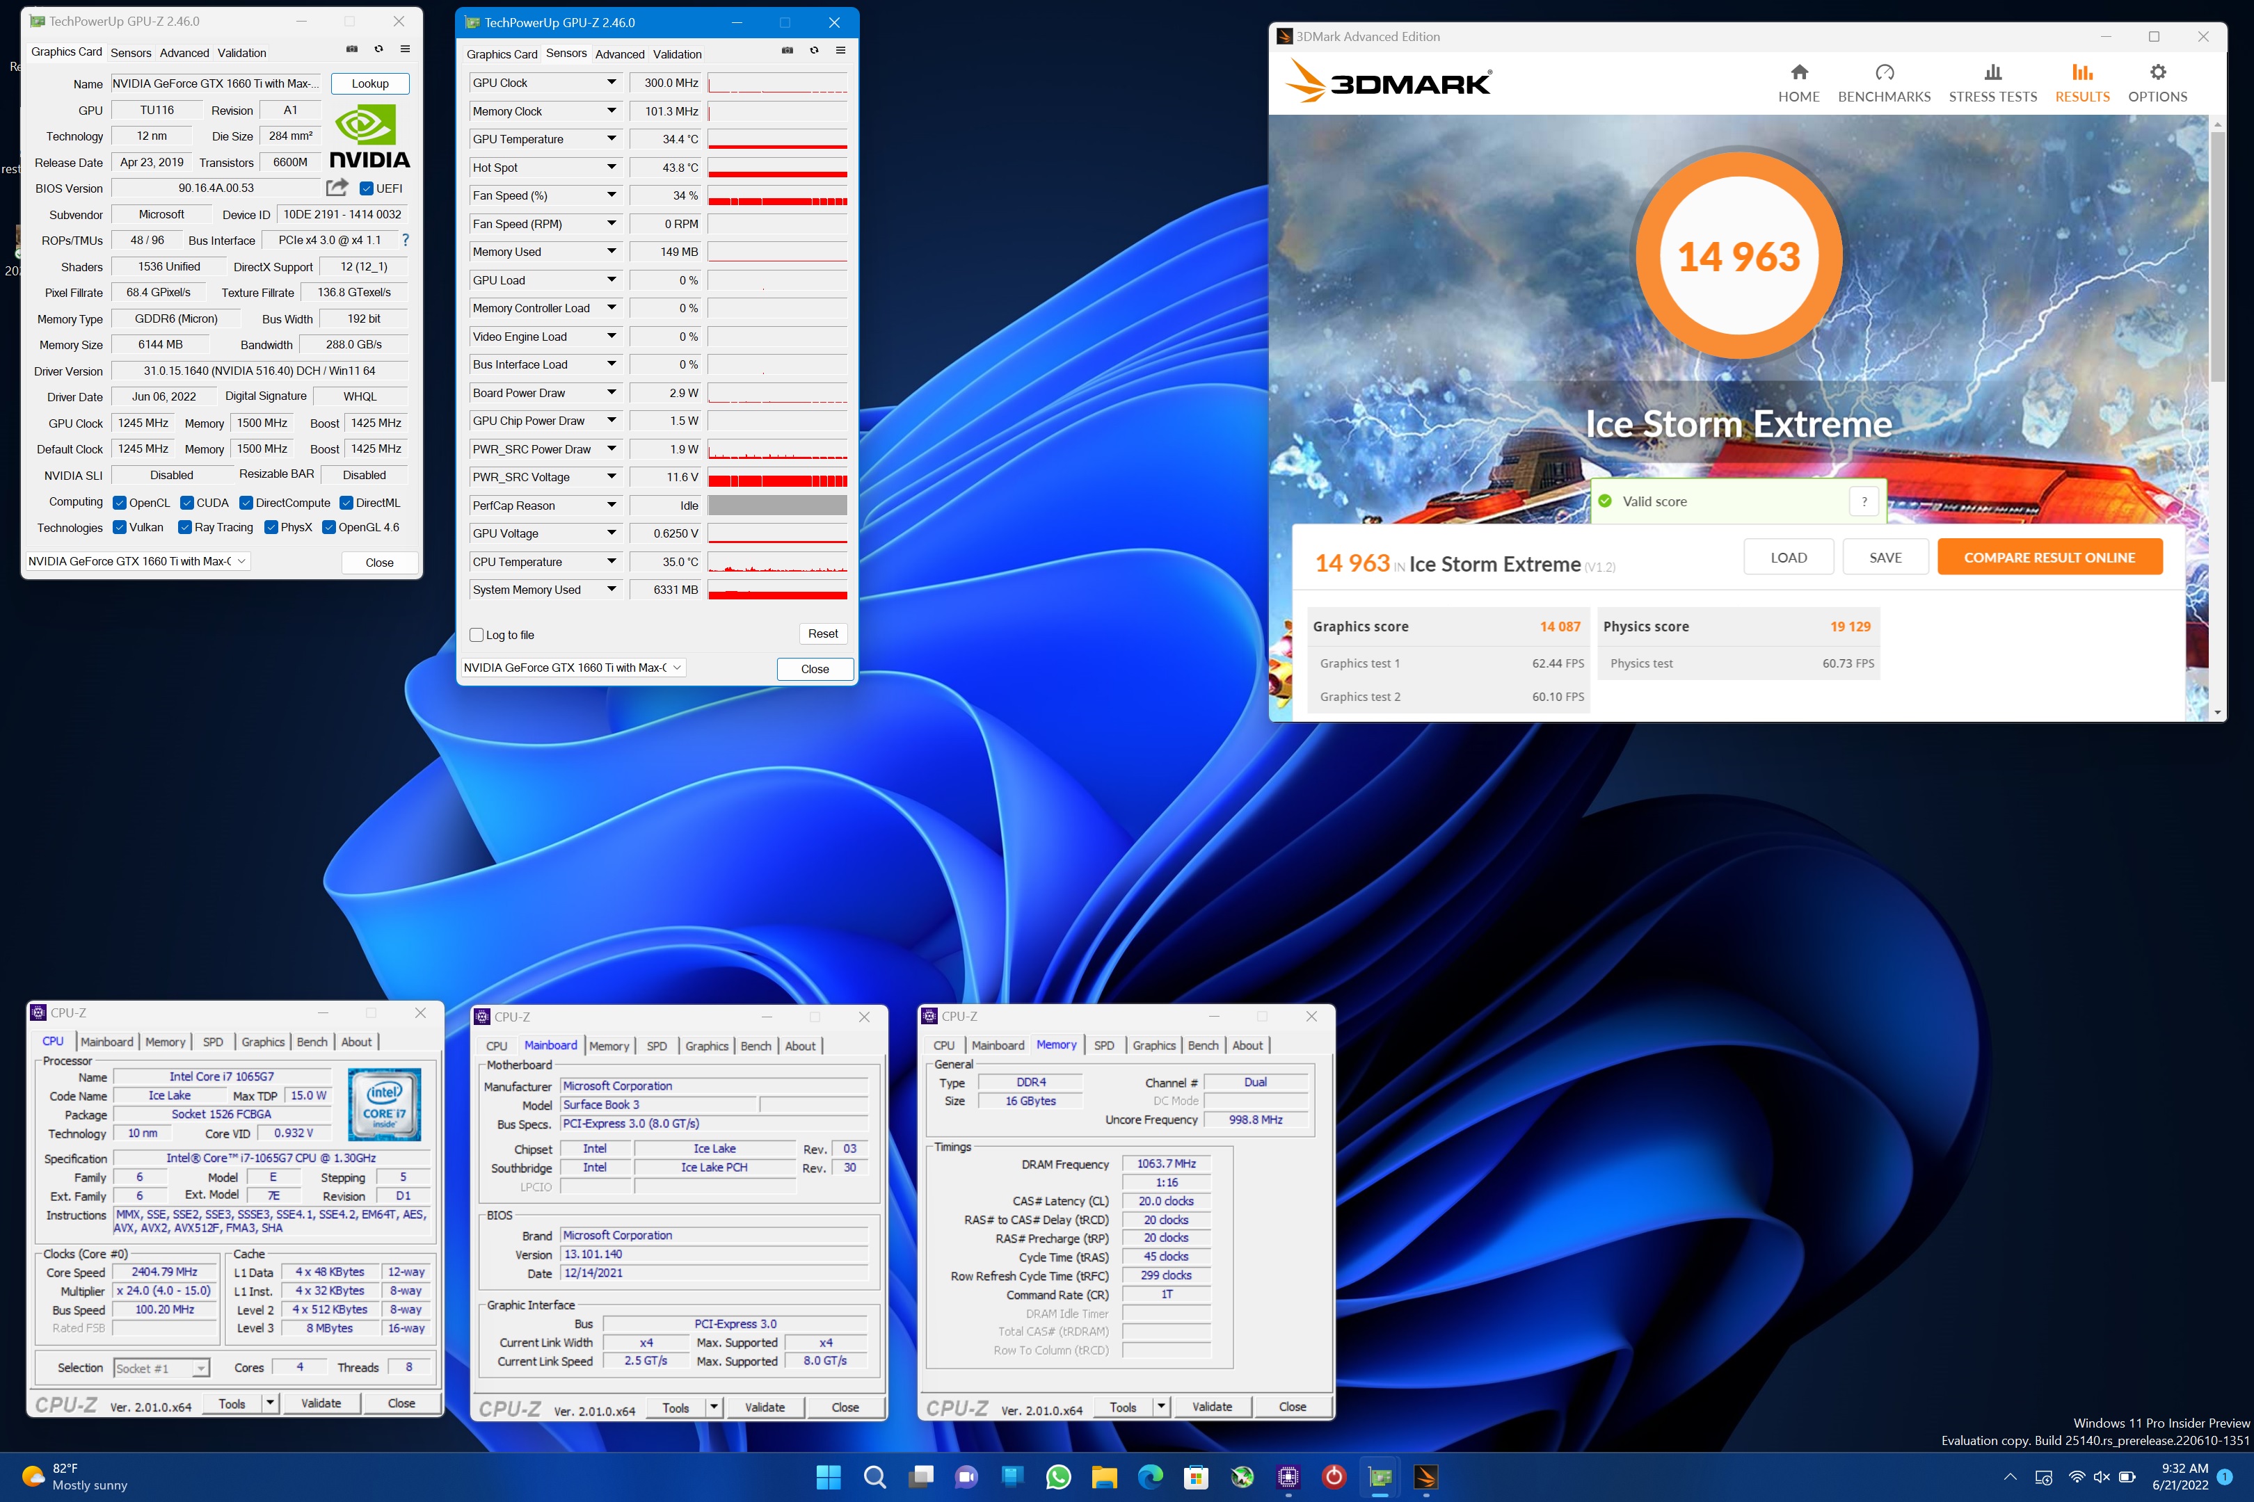2254x1502 pixels.
Task: Click Validate in CPU-Z Mainboard window
Action: pyautogui.click(x=764, y=1407)
